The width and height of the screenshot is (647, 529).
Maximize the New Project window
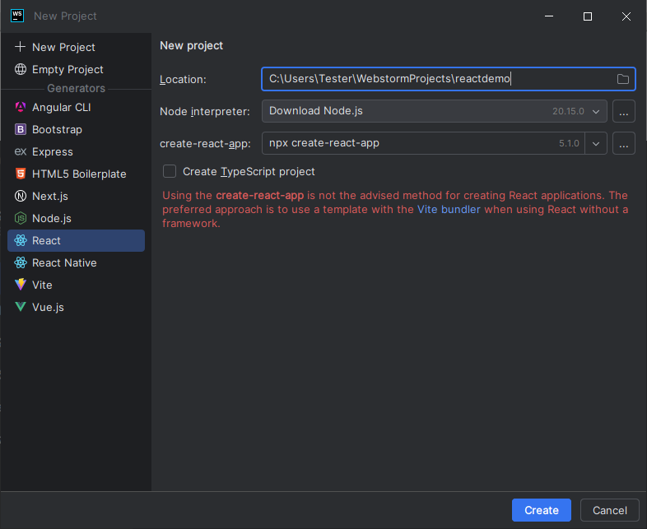pyautogui.click(x=588, y=16)
